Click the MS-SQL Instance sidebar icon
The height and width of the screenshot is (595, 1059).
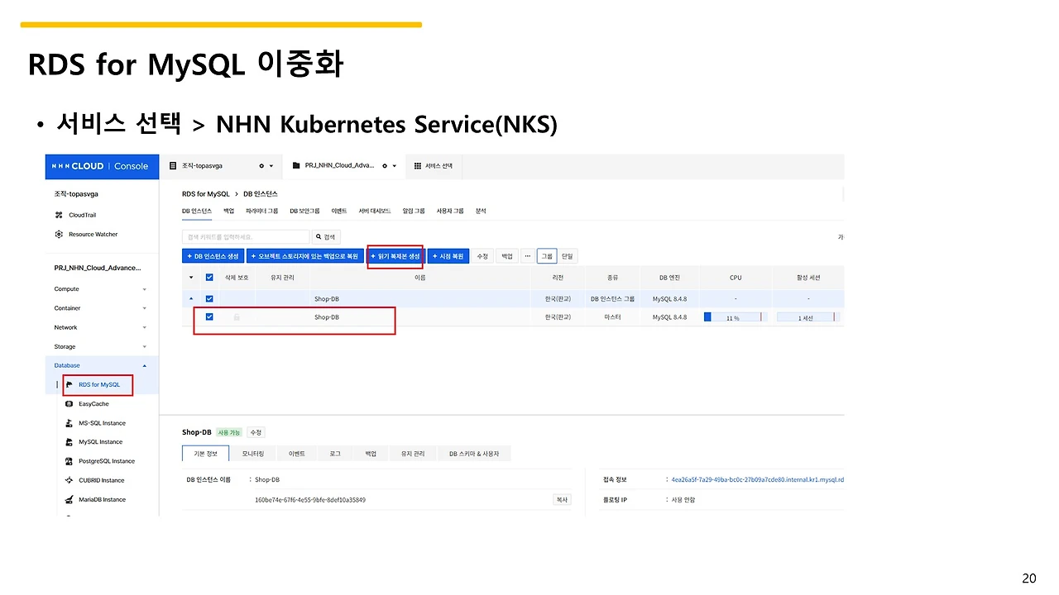tap(69, 423)
